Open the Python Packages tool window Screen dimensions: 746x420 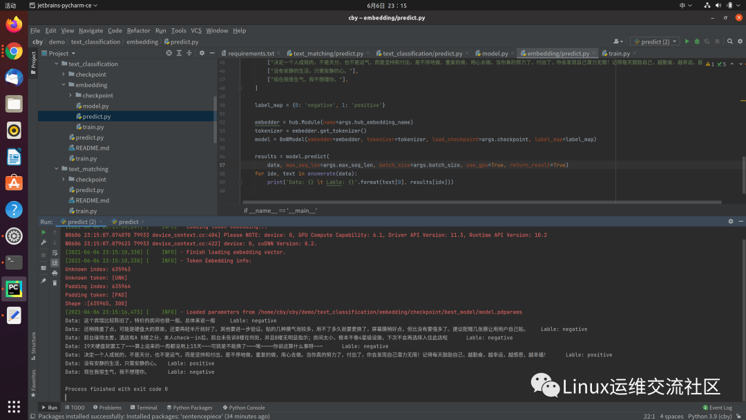click(189, 408)
